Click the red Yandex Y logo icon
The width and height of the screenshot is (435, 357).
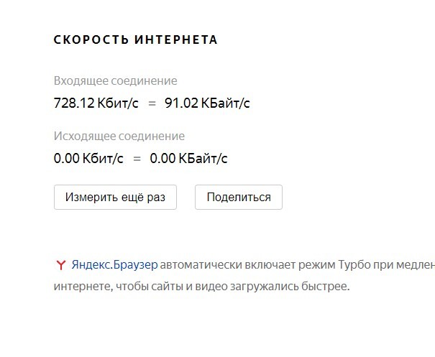point(60,265)
